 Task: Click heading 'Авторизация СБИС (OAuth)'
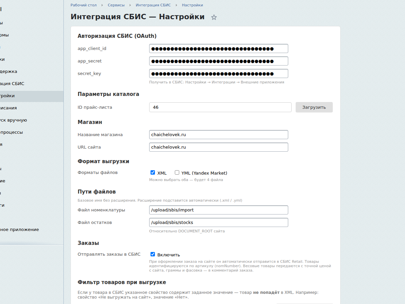117,36
